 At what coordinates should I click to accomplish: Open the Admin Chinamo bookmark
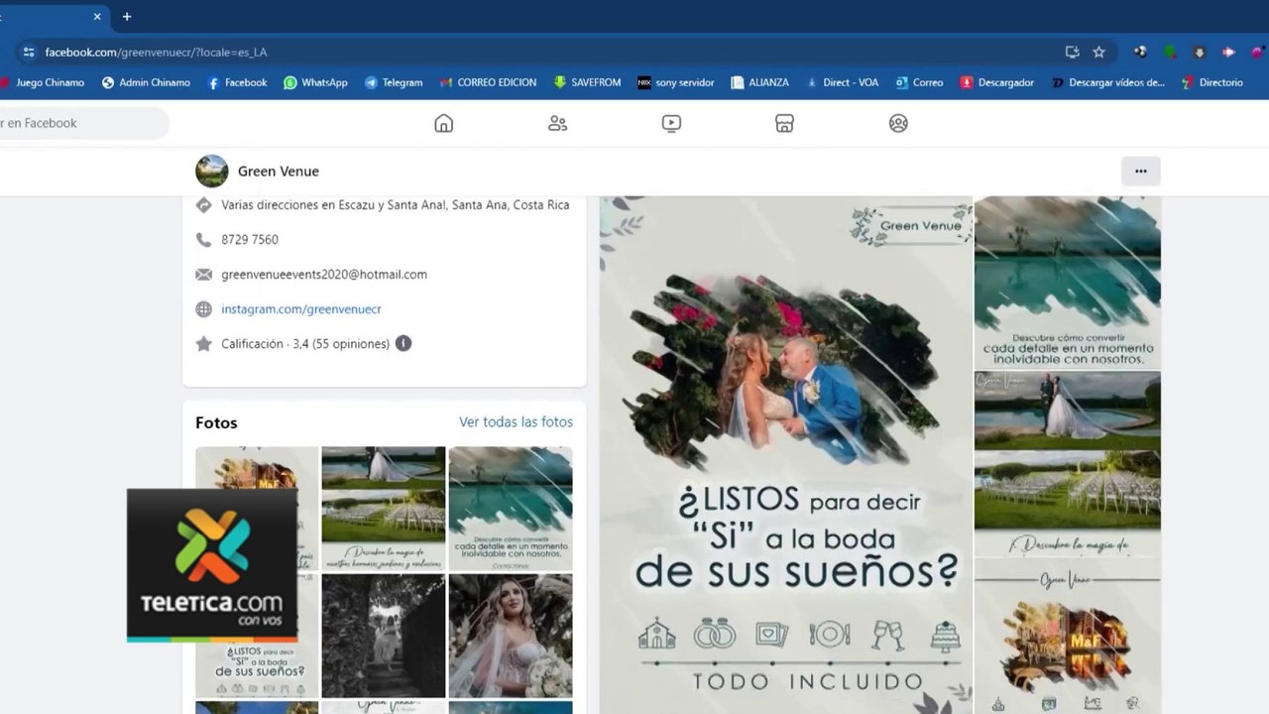(146, 83)
